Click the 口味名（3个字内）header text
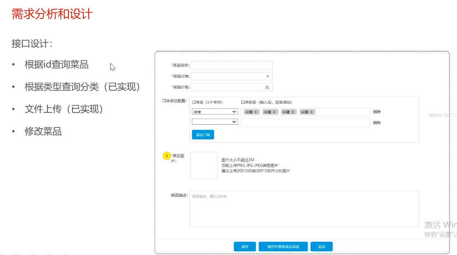The width and height of the screenshot is (457, 255). 207,102
